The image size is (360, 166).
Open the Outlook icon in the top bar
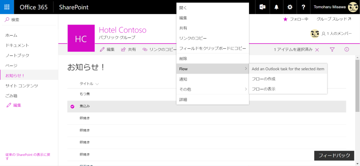262,7
